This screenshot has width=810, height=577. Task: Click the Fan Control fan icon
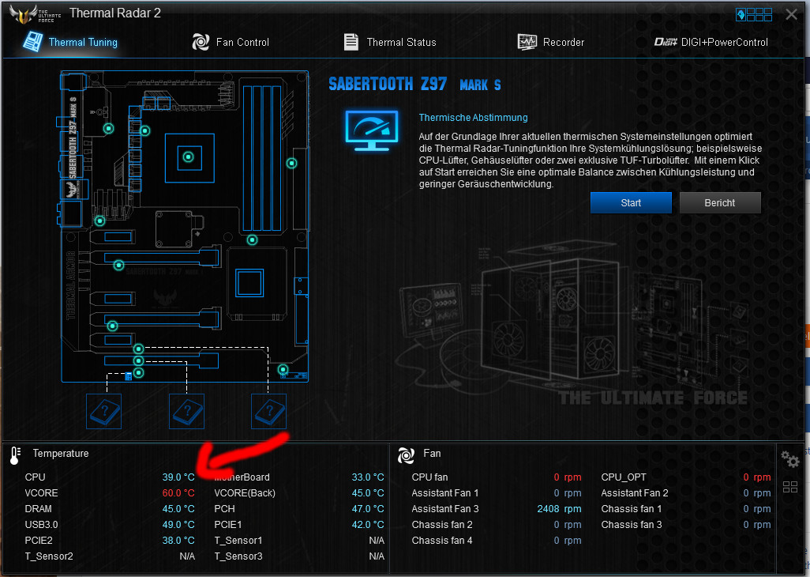pyautogui.click(x=201, y=42)
